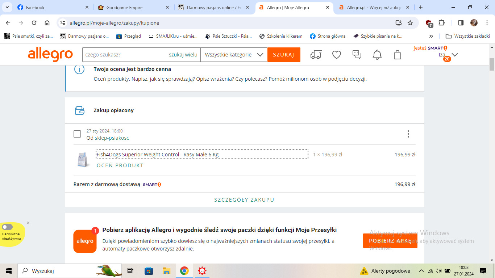Image resolution: width=495 pixels, height=278 pixels.
Task: Open favorites heart icon in Allegro header
Action: [x=337, y=55]
